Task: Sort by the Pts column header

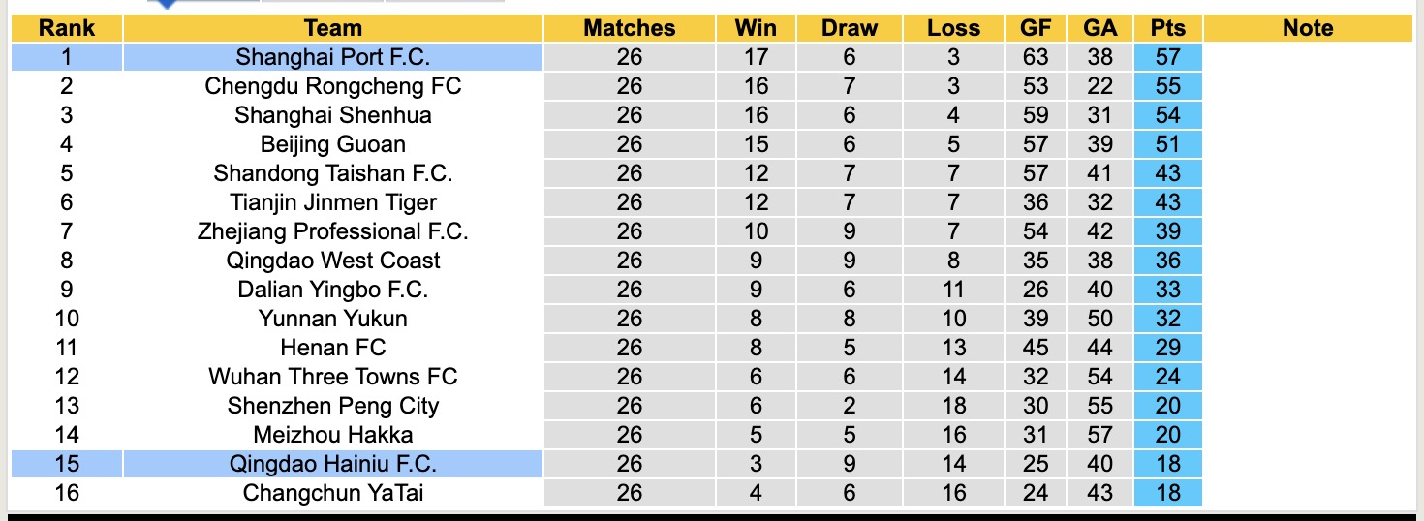Action: point(1168,28)
